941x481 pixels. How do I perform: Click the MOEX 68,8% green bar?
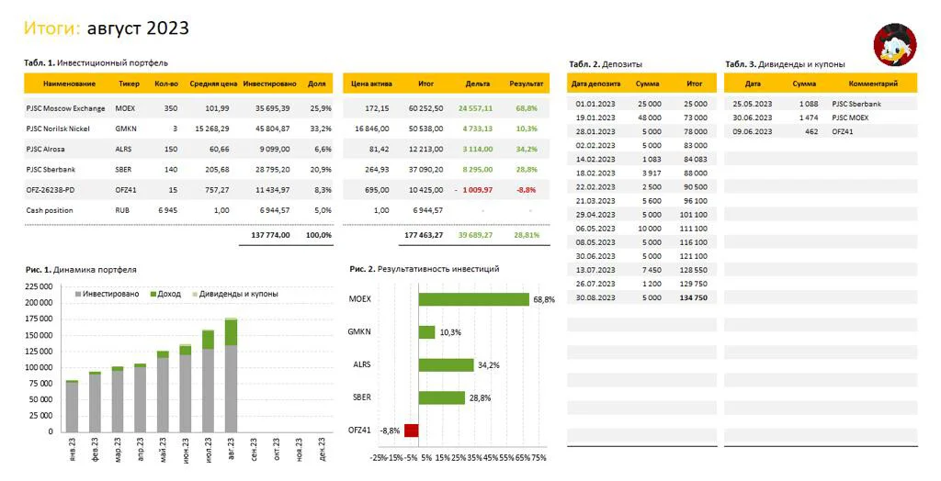tap(473, 299)
